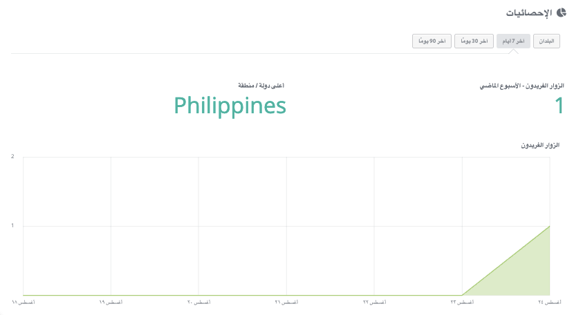Screen dimensions: 574x315
Task: Switch to آخر 30 يومًا tab
Action: click(x=474, y=41)
